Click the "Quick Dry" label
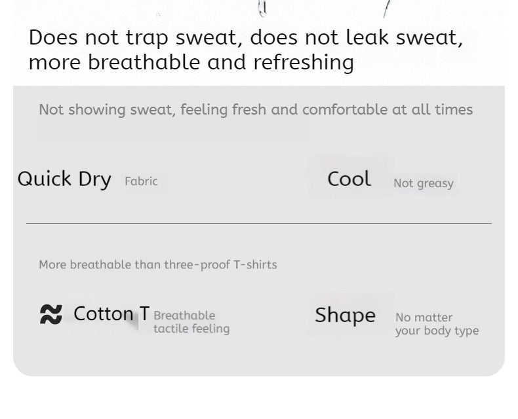Viewport: 518px width, 419px height. [x=64, y=179]
